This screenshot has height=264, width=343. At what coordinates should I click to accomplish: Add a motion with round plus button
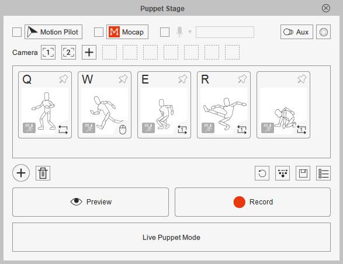[x=21, y=173]
